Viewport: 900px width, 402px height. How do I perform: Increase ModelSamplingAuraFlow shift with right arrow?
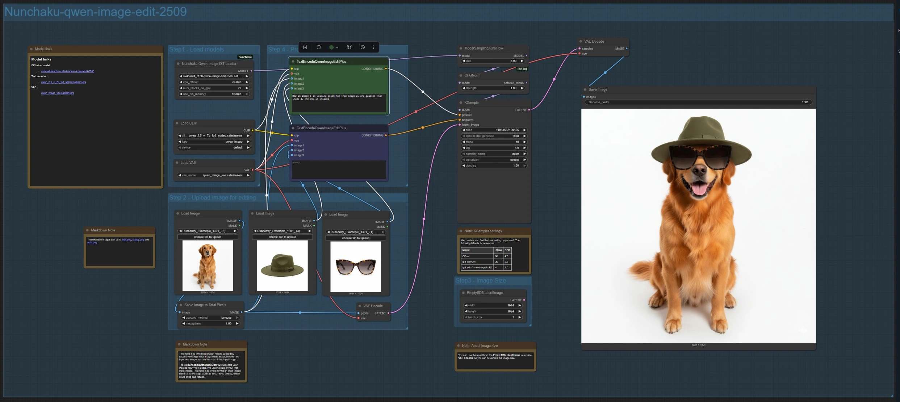522,61
